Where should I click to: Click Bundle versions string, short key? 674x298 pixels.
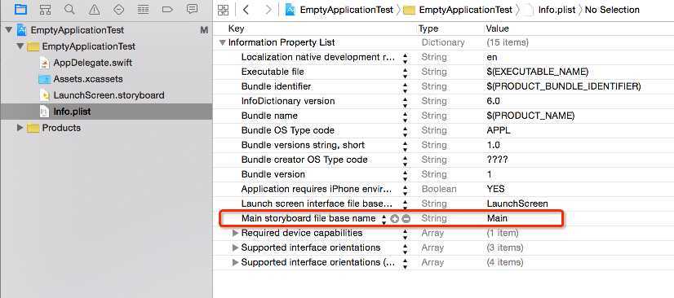tap(303, 145)
